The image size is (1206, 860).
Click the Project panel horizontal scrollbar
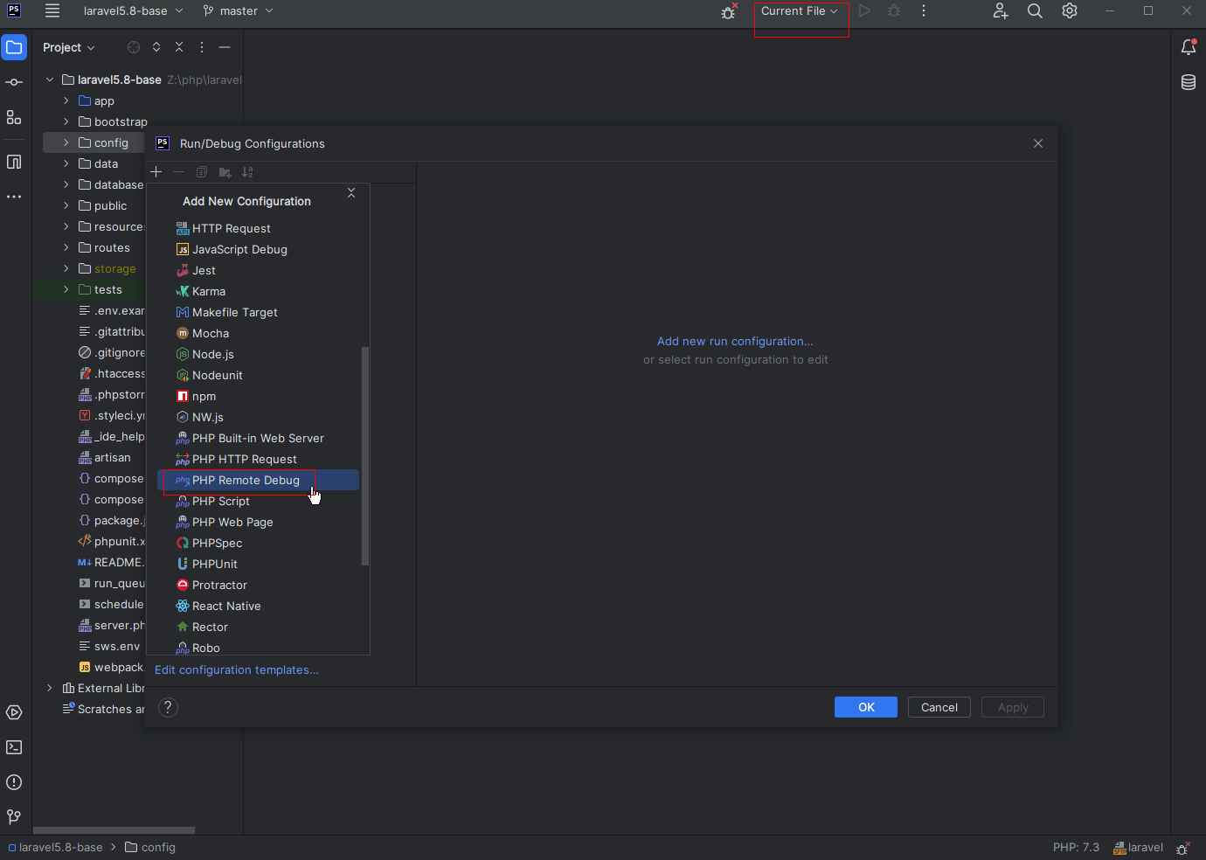[x=114, y=830]
